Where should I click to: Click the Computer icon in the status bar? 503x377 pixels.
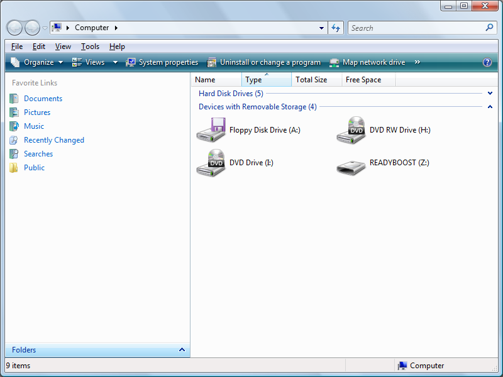(x=401, y=365)
